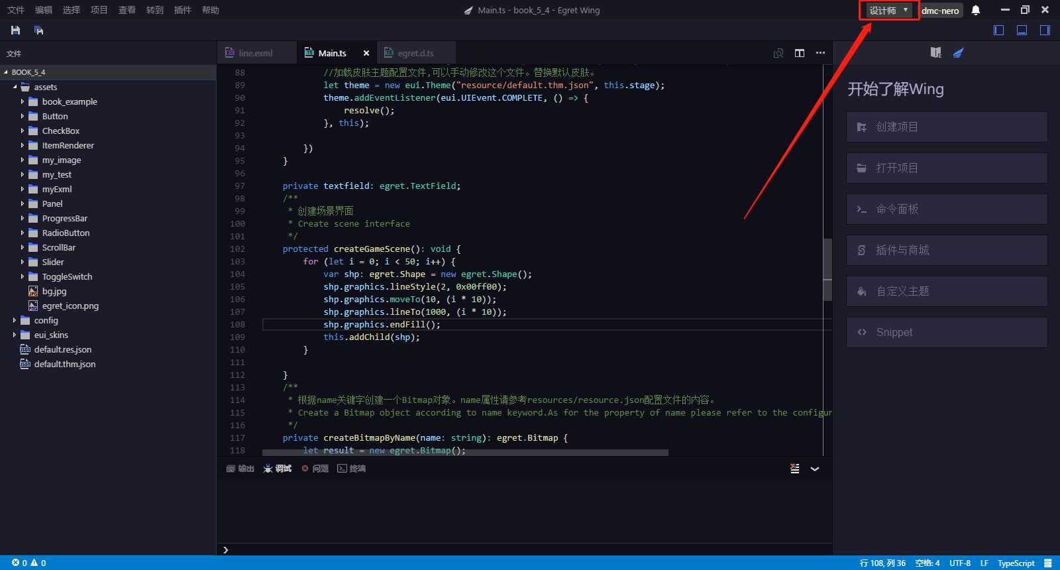Screen dimensions: 1060x570
Task: Split the editor view
Action: tap(800, 53)
